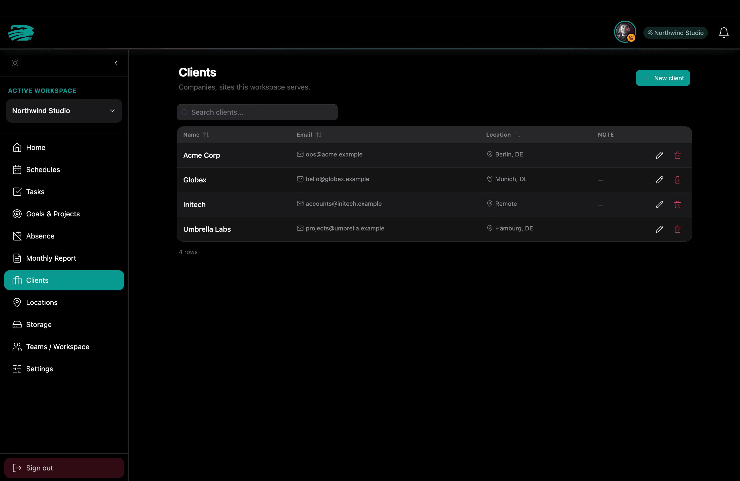Open the notifications bell

point(724,33)
